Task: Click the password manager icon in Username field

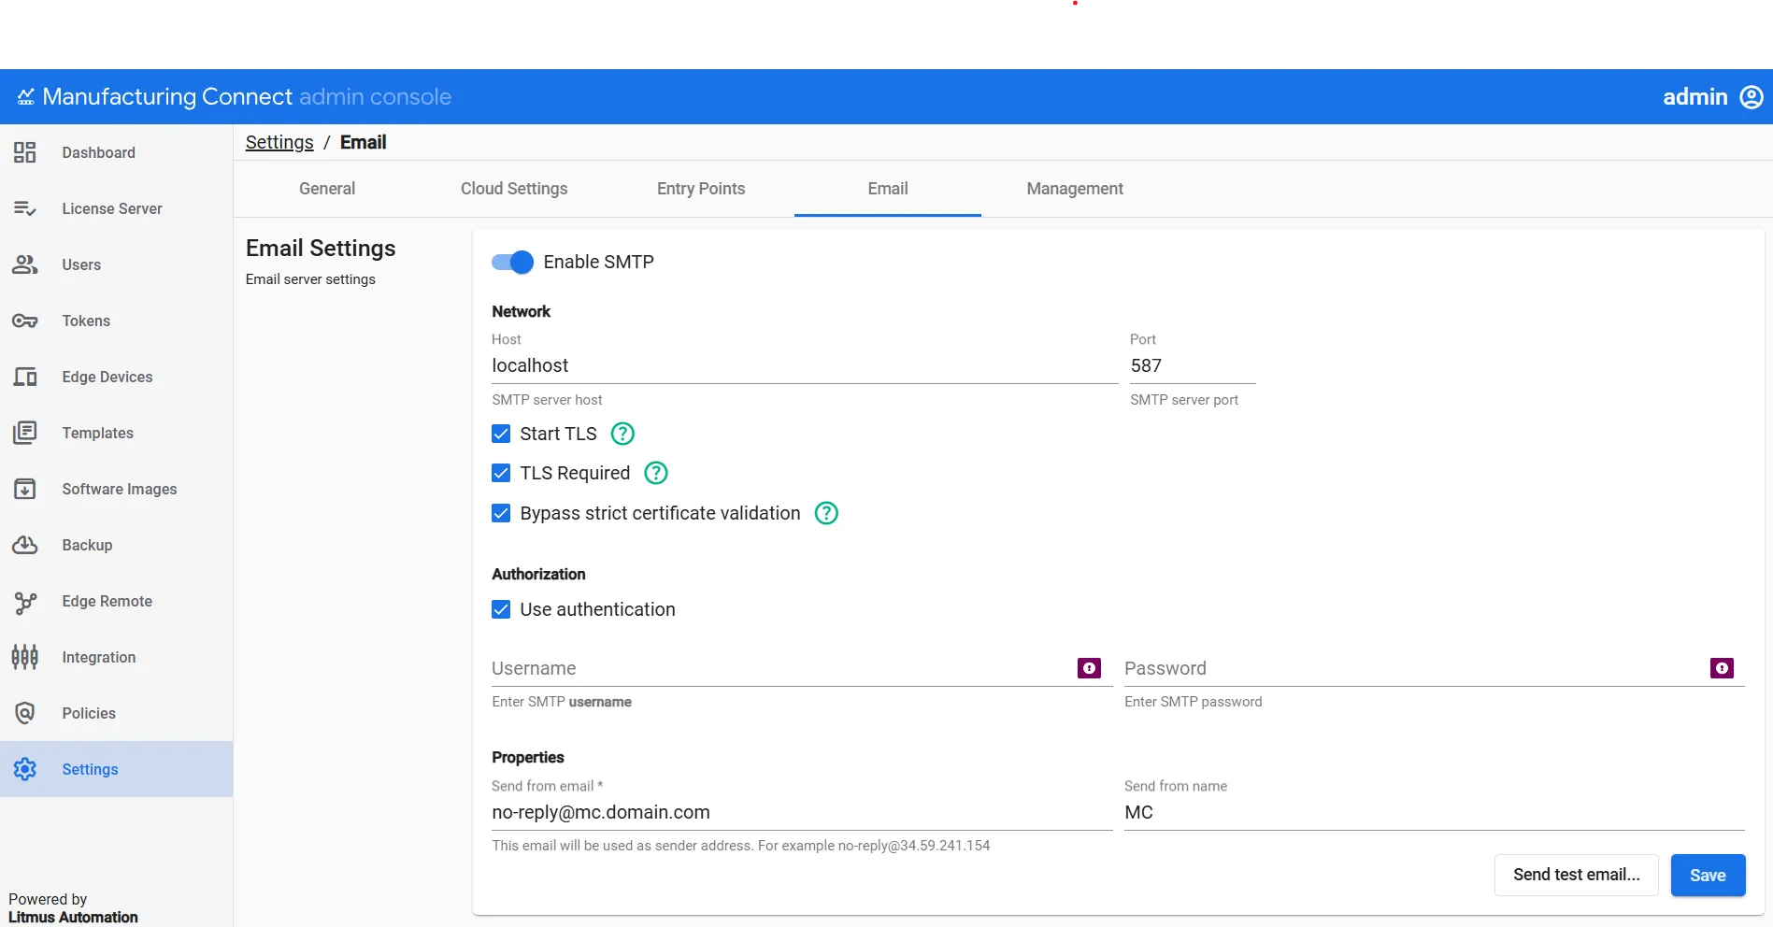Action: [x=1089, y=668]
